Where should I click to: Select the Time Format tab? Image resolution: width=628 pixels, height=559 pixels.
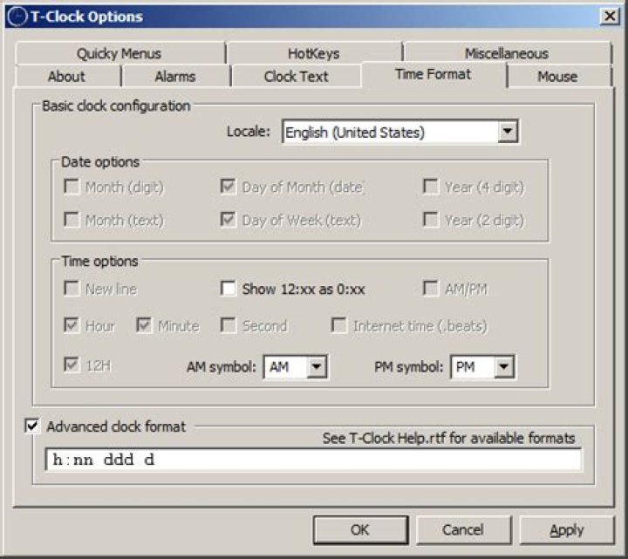point(433,74)
